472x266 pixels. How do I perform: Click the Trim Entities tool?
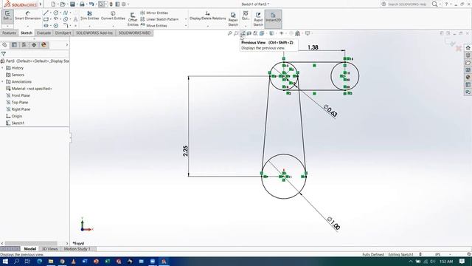[x=89, y=16]
